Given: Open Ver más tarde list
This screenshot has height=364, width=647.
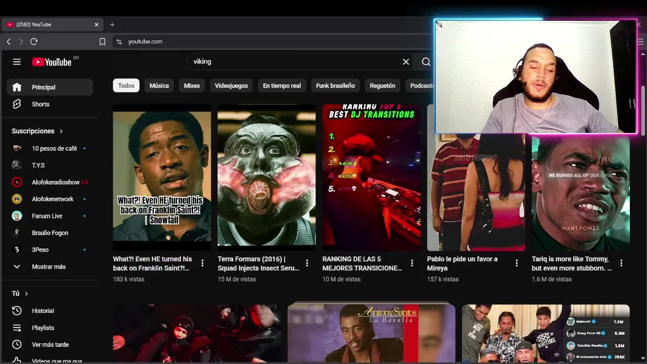Looking at the screenshot, I should [50, 344].
